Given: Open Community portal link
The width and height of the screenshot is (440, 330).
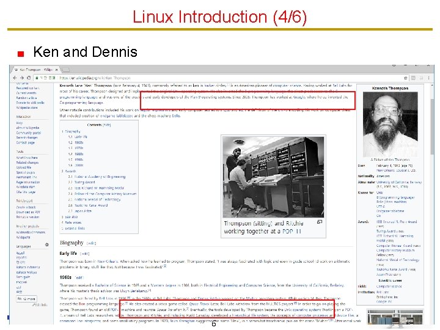Looking at the screenshot, I should (29, 133).
